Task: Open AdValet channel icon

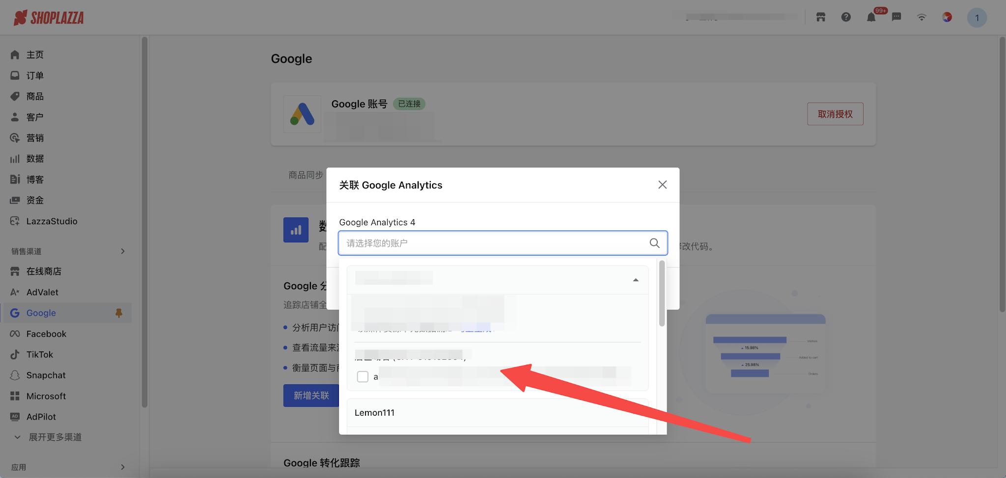Action: [x=15, y=292]
